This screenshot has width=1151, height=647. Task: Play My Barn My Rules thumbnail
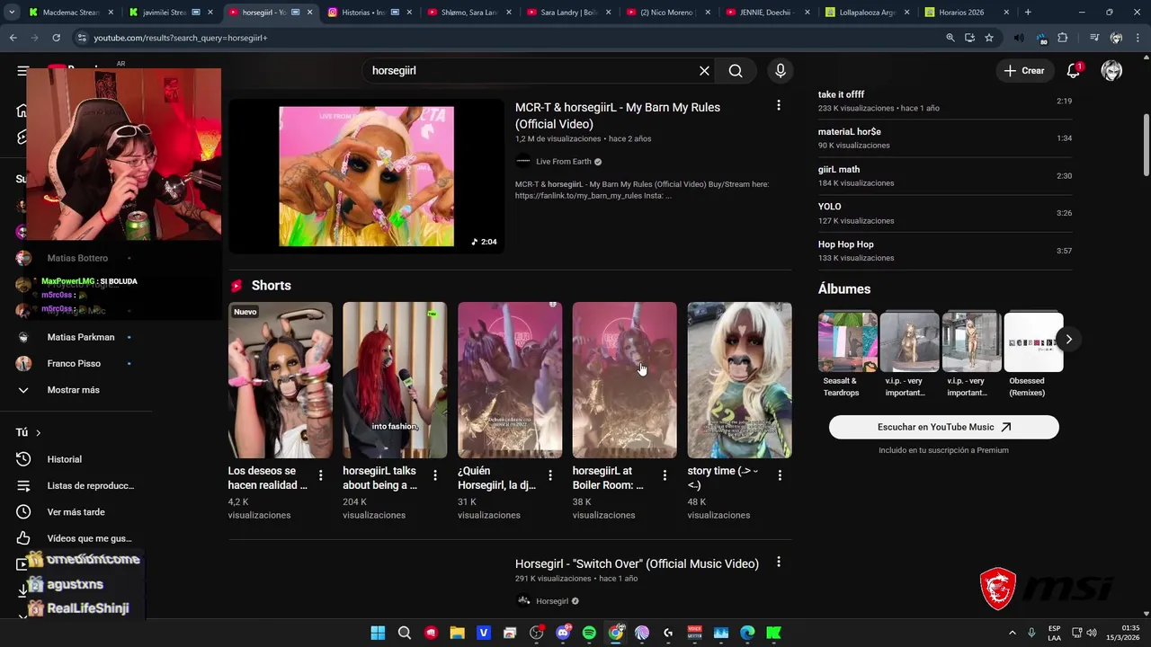pyautogui.click(x=366, y=176)
